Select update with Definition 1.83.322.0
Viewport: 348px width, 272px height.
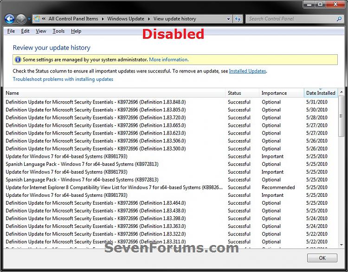171,234
